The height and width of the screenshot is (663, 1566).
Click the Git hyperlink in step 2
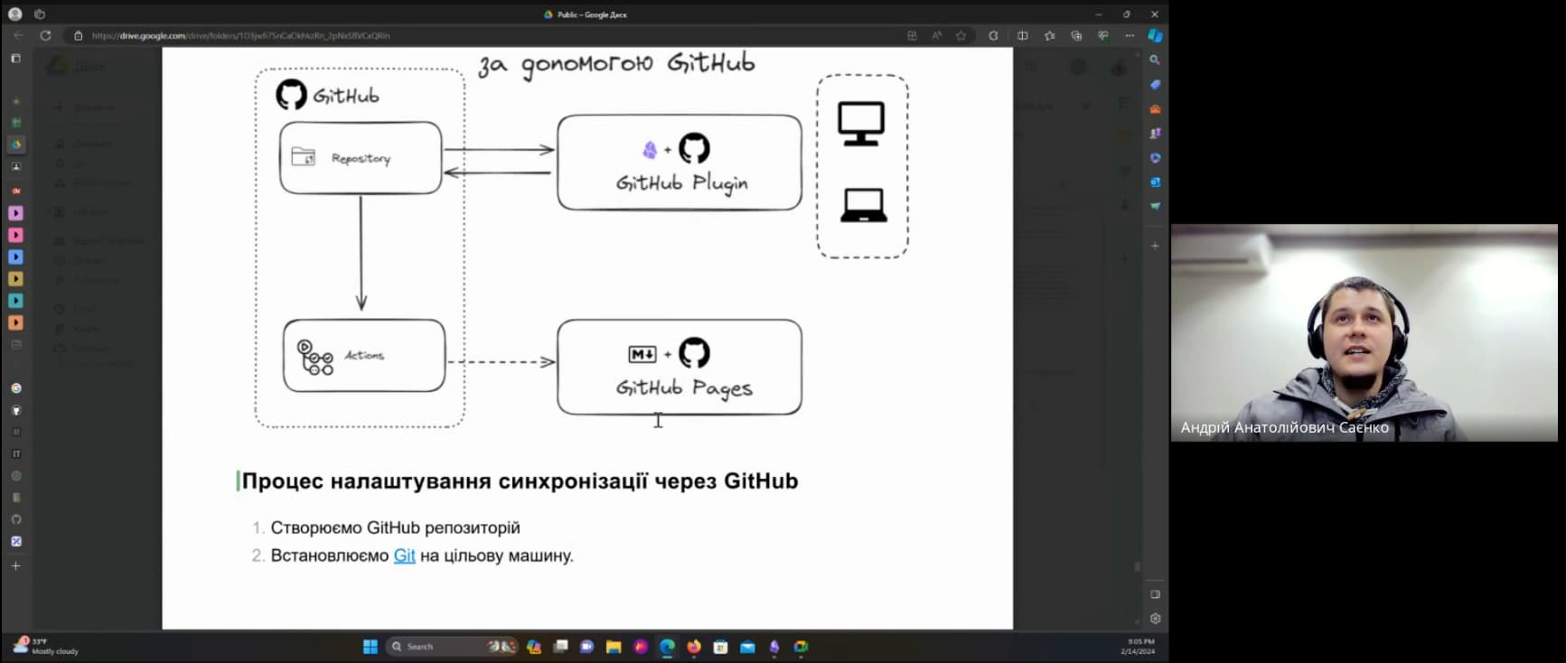[x=404, y=556]
